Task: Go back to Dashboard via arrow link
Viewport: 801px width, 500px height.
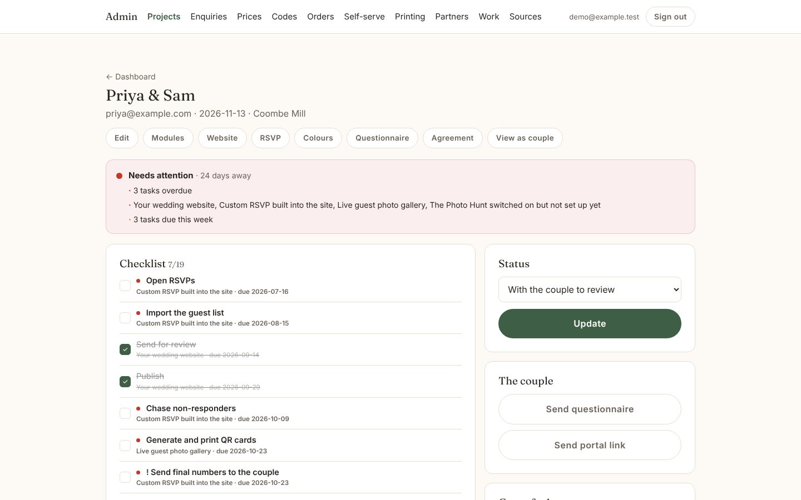Action: [131, 77]
